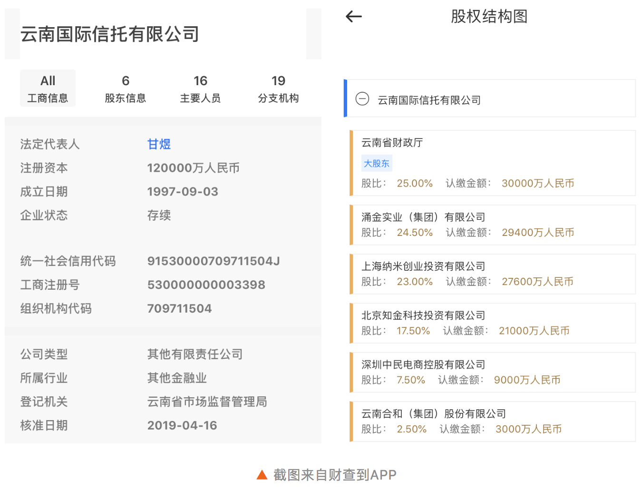Open 上海纳米创业投资有限公司 shareholder entry
This screenshot has height=491, width=642.
pos(493,274)
